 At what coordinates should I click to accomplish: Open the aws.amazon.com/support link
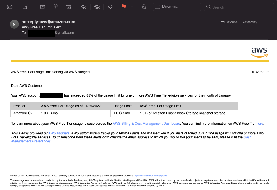tap(150, 175)
